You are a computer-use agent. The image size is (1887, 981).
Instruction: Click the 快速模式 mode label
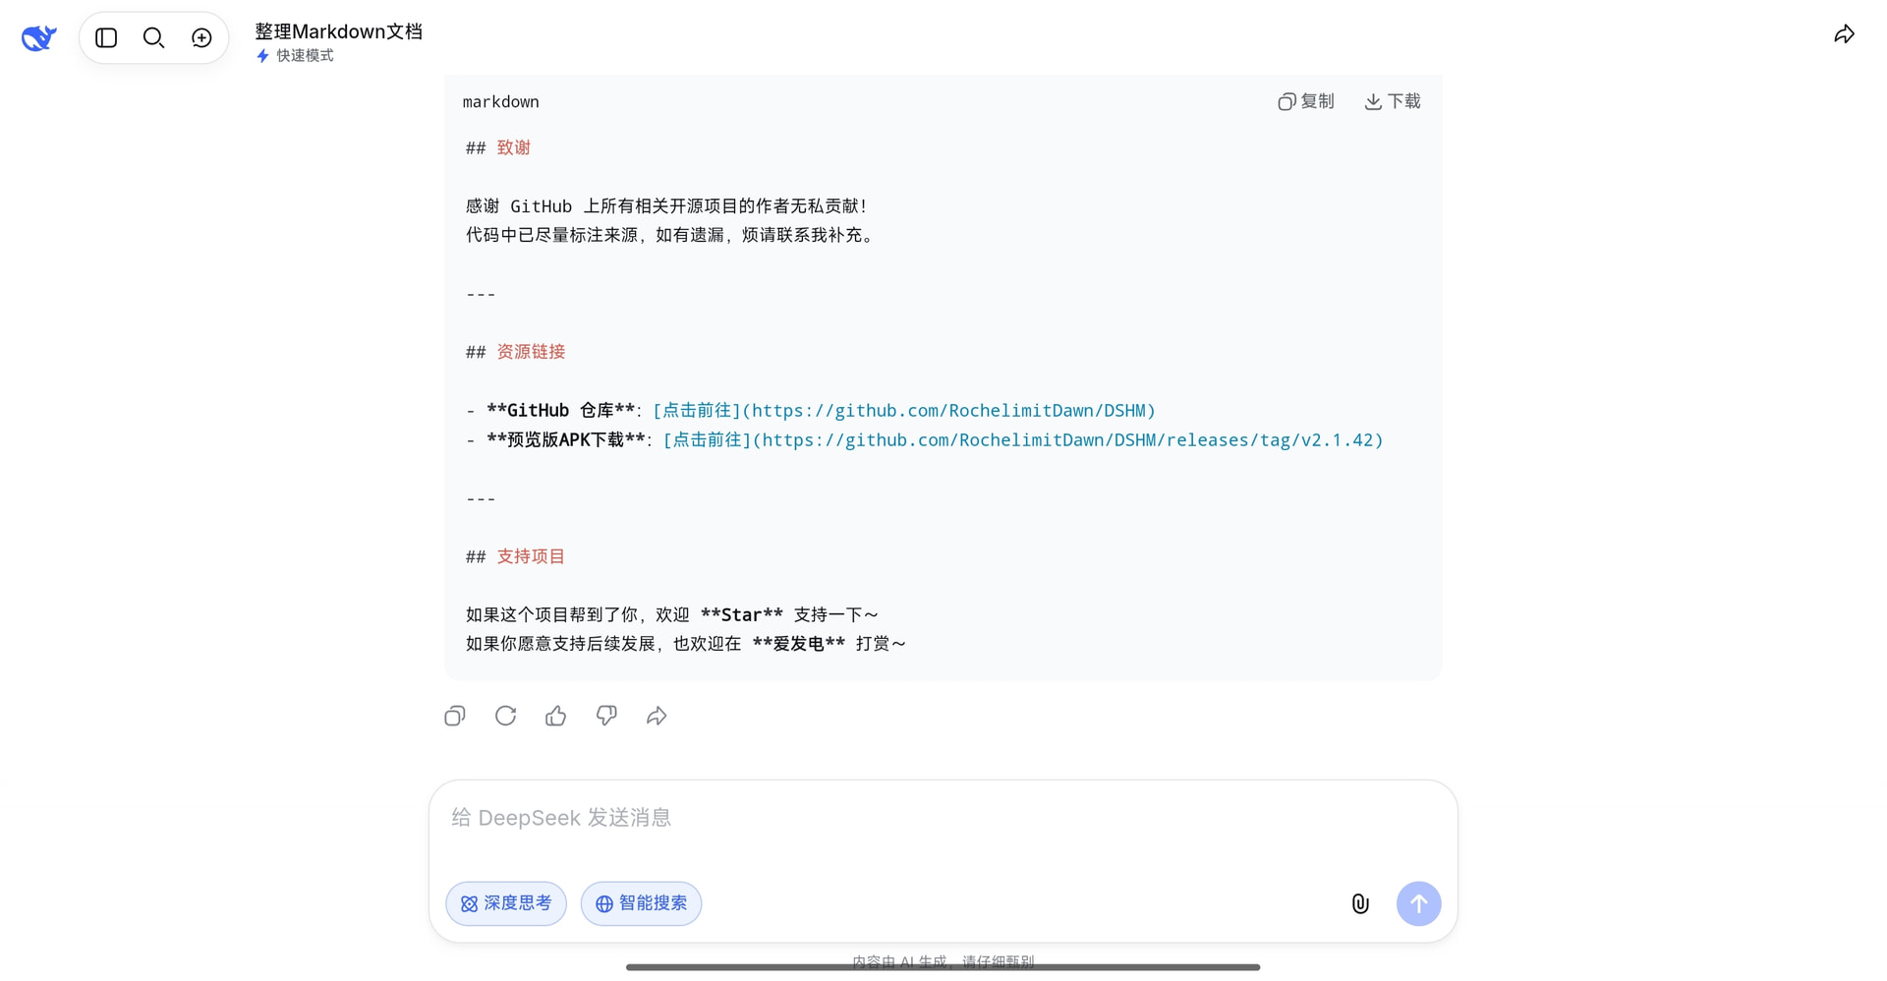[x=295, y=56]
